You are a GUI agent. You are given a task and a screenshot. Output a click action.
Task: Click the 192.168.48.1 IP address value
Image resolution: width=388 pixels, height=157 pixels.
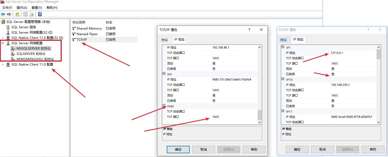[x=221, y=47]
